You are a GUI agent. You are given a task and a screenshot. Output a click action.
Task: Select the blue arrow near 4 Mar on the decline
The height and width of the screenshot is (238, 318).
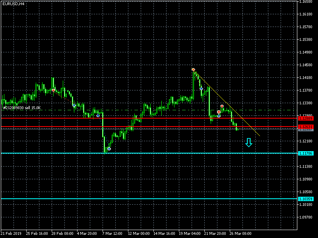click(74, 105)
